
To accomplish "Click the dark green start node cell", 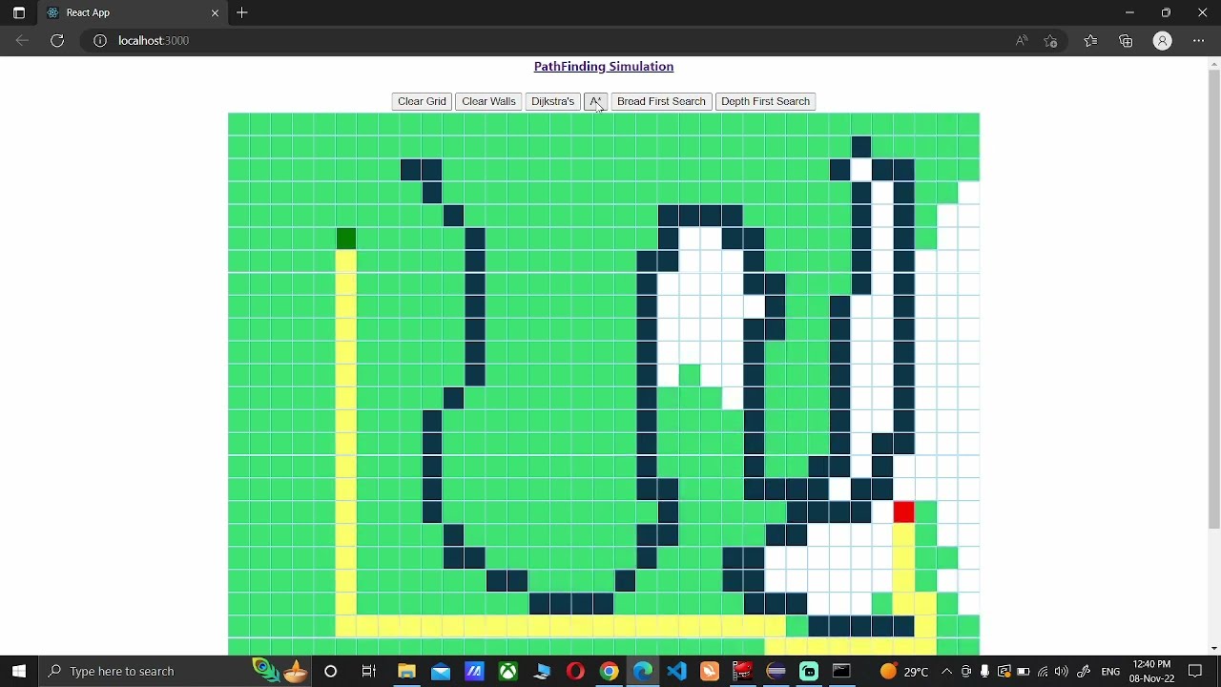I will point(346,239).
